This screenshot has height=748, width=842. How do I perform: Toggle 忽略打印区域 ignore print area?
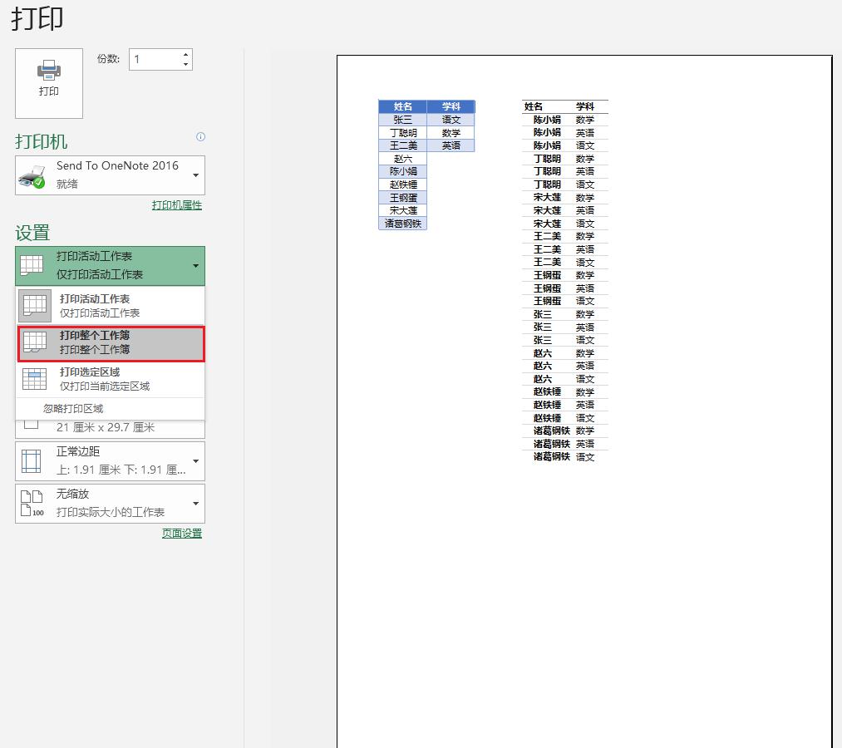73,409
